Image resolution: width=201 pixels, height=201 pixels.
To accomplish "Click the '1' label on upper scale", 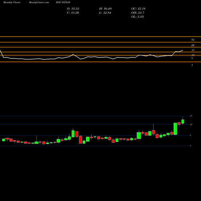I will coord(192,65).
